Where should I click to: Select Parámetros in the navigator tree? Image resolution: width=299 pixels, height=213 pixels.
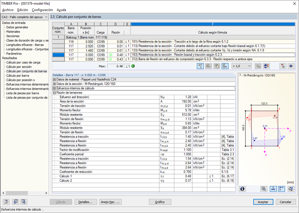click(14, 53)
